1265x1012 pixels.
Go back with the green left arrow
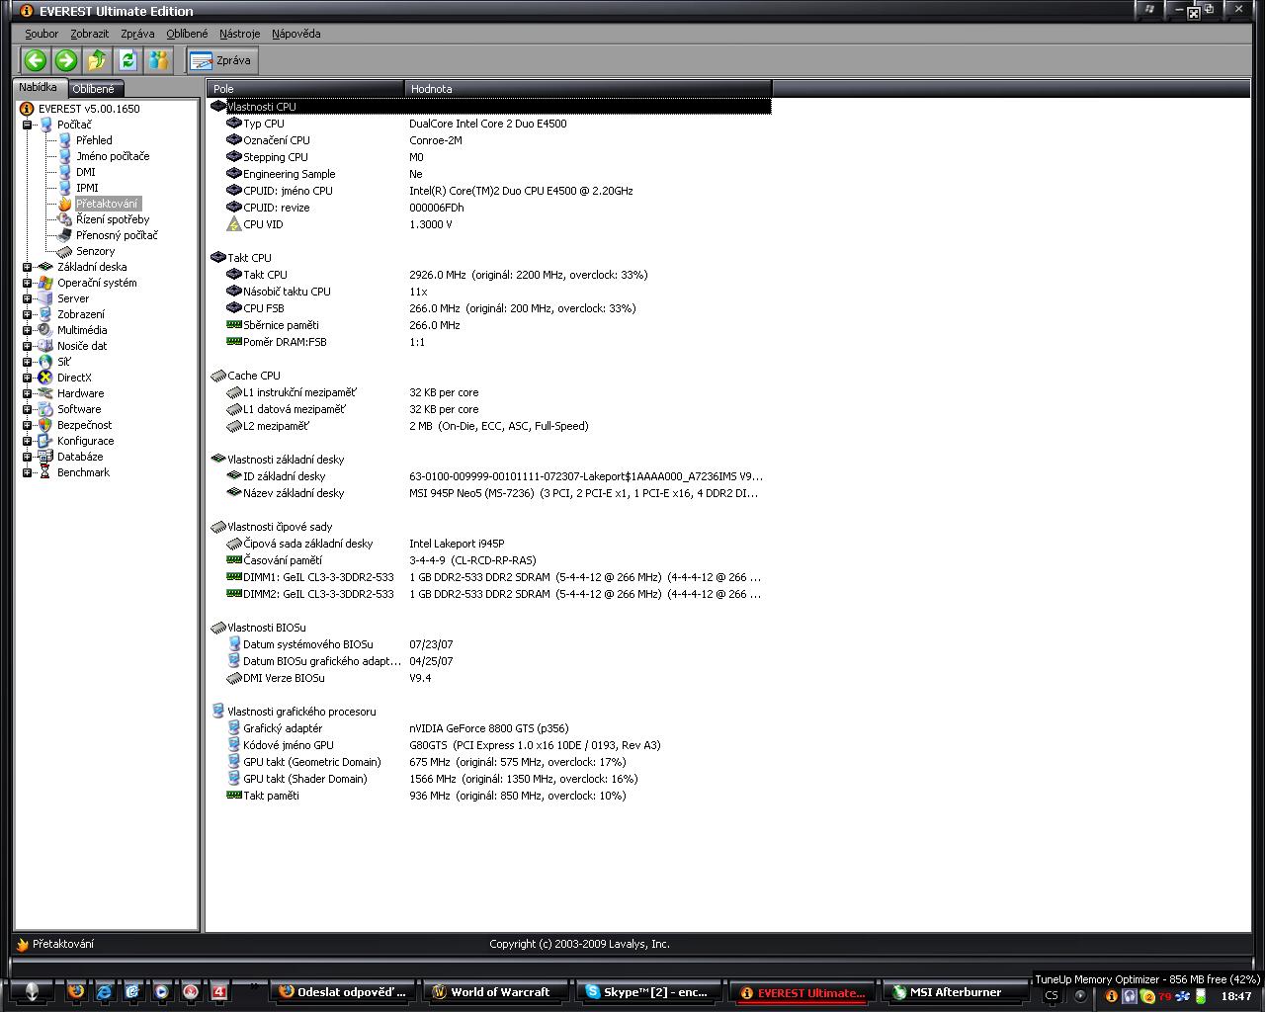tap(36, 60)
